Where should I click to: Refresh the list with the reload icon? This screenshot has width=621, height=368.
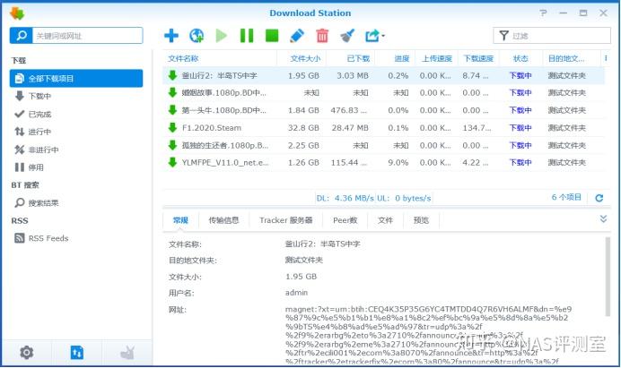click(599, 198)
